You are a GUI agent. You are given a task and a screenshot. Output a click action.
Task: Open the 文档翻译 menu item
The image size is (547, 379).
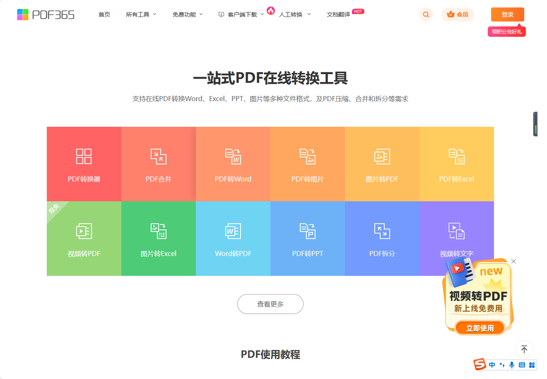pyautogui.click(x=338, y=14)
